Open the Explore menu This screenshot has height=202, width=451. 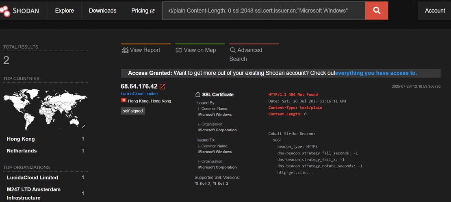[64, 11]
